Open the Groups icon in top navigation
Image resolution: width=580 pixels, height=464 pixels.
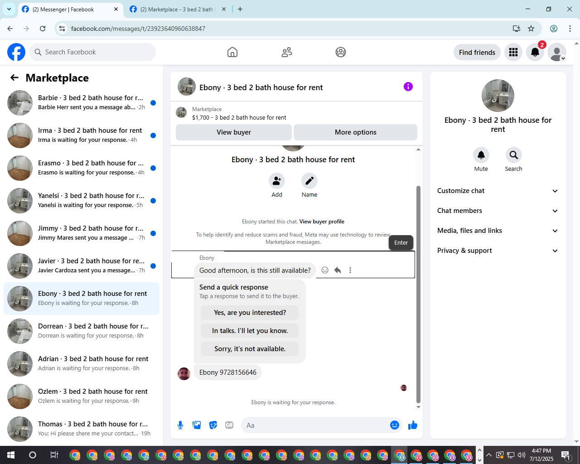[x=341, y=52]
